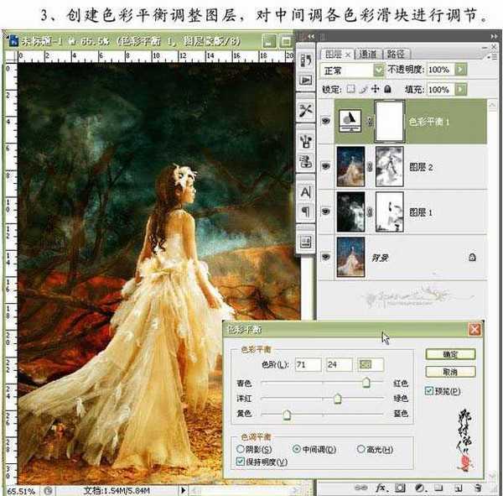Hide the 色彩平衡 1 layer eye icon
Viewport: 503px width, 496px height.
click(326, 119)
